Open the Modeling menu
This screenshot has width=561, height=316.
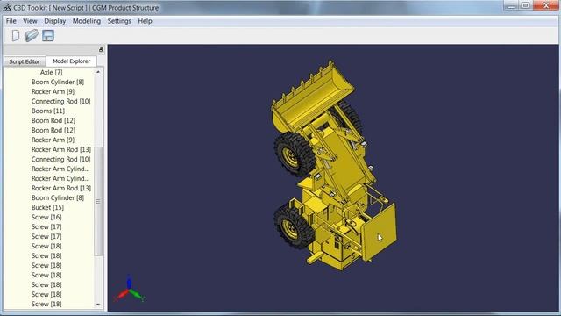point(87,21)
